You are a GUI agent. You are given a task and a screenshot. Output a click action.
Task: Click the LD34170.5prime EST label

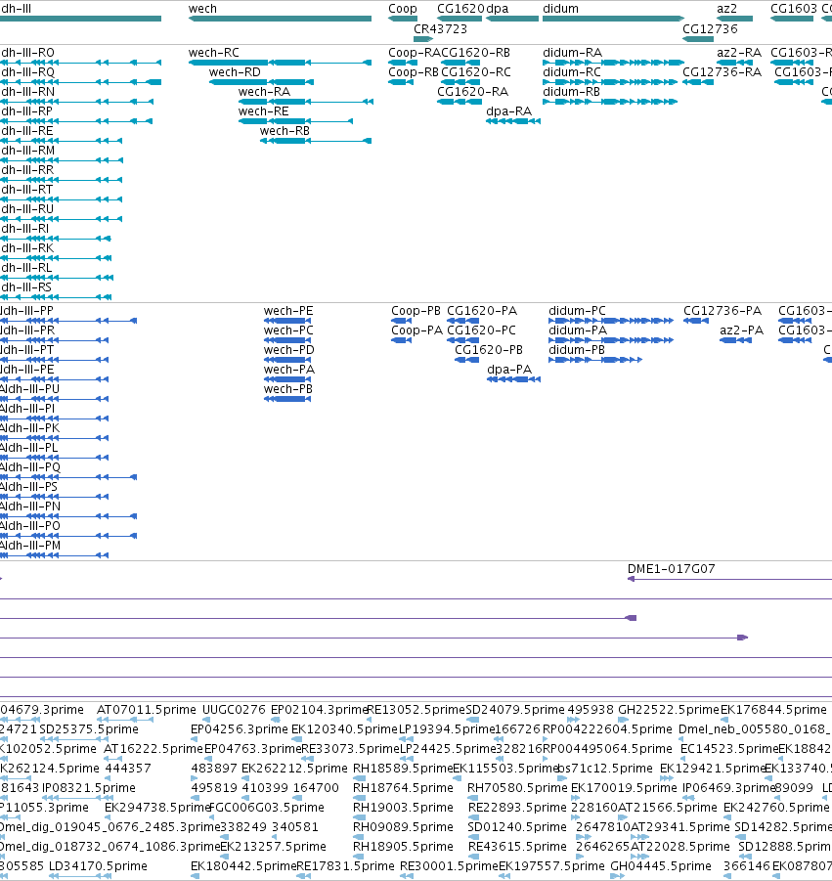[x=98, y=866]
